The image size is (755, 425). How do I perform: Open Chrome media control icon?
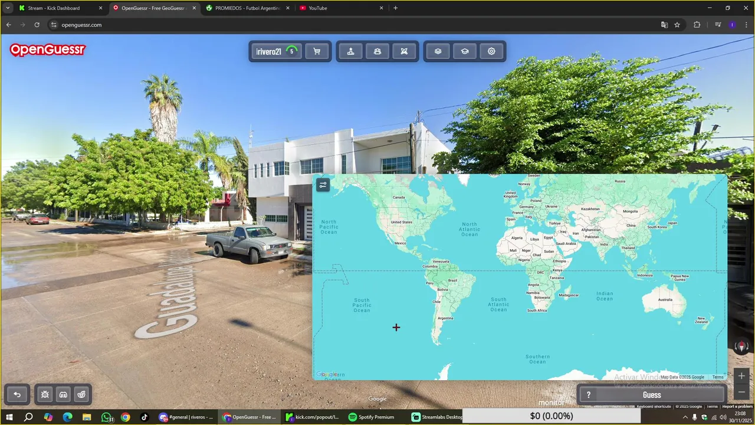coord(718,25)
